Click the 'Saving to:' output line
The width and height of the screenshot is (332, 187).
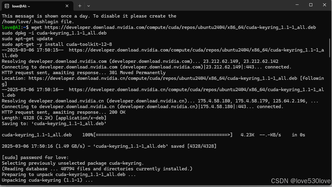(54, 123)
